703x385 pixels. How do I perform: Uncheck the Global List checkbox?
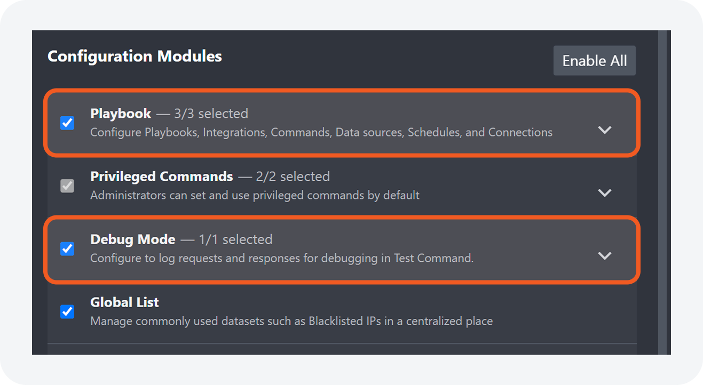click(x=67, y=311)
